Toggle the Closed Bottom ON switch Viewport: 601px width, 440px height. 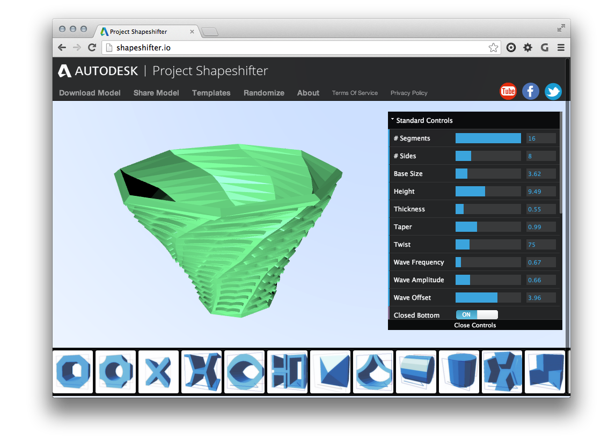pyautogui.click(x=477, y=315)
